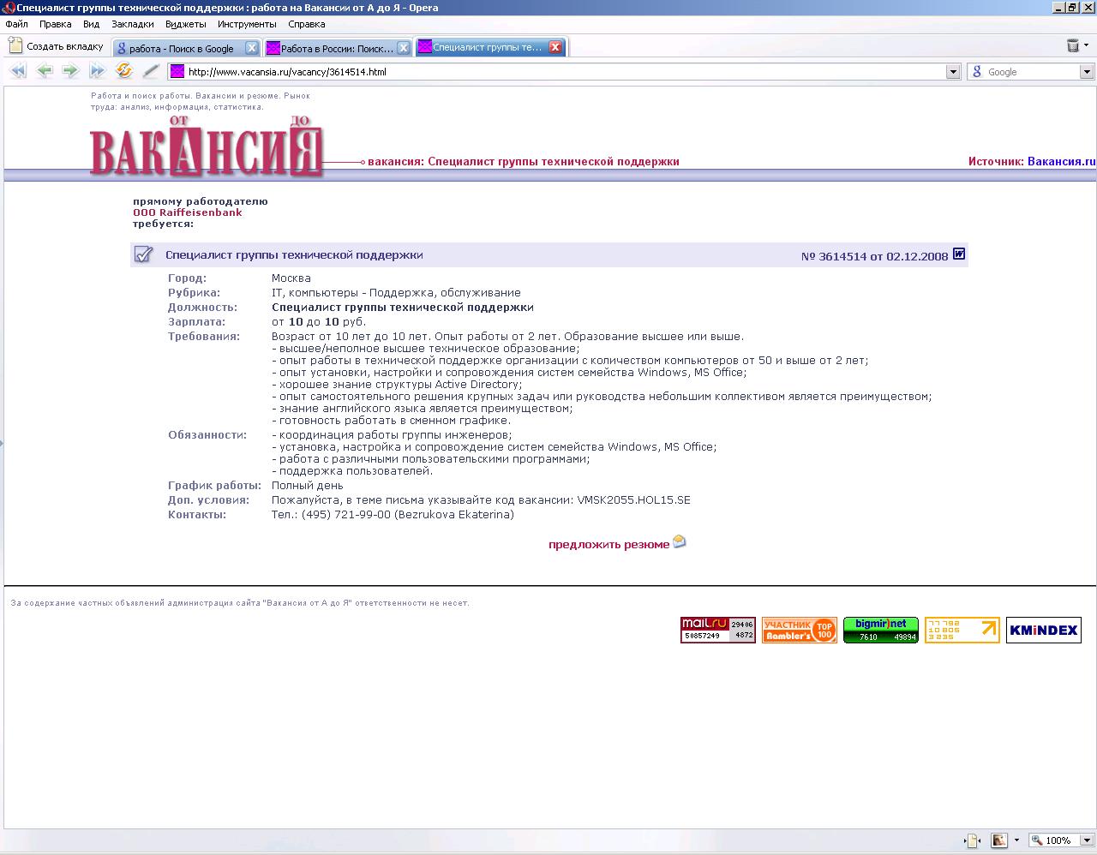Click the yellow arrow counter badge

click(x=962, y=630)
